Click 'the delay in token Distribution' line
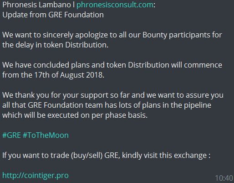Viewport: 234px width, 183px height. pyautogui.click(x=55, y=45)
